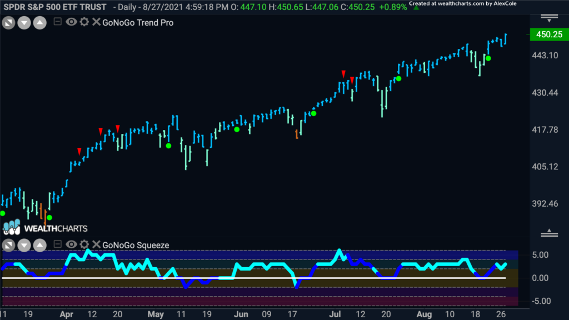569x320 pixels.
Task: Select the GoNoGo Squeeze label
Action: [136, 245]
